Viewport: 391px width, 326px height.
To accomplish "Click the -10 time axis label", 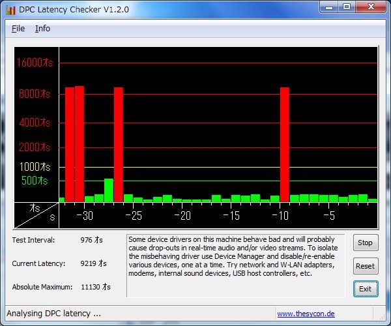I will tap(280, 216).
